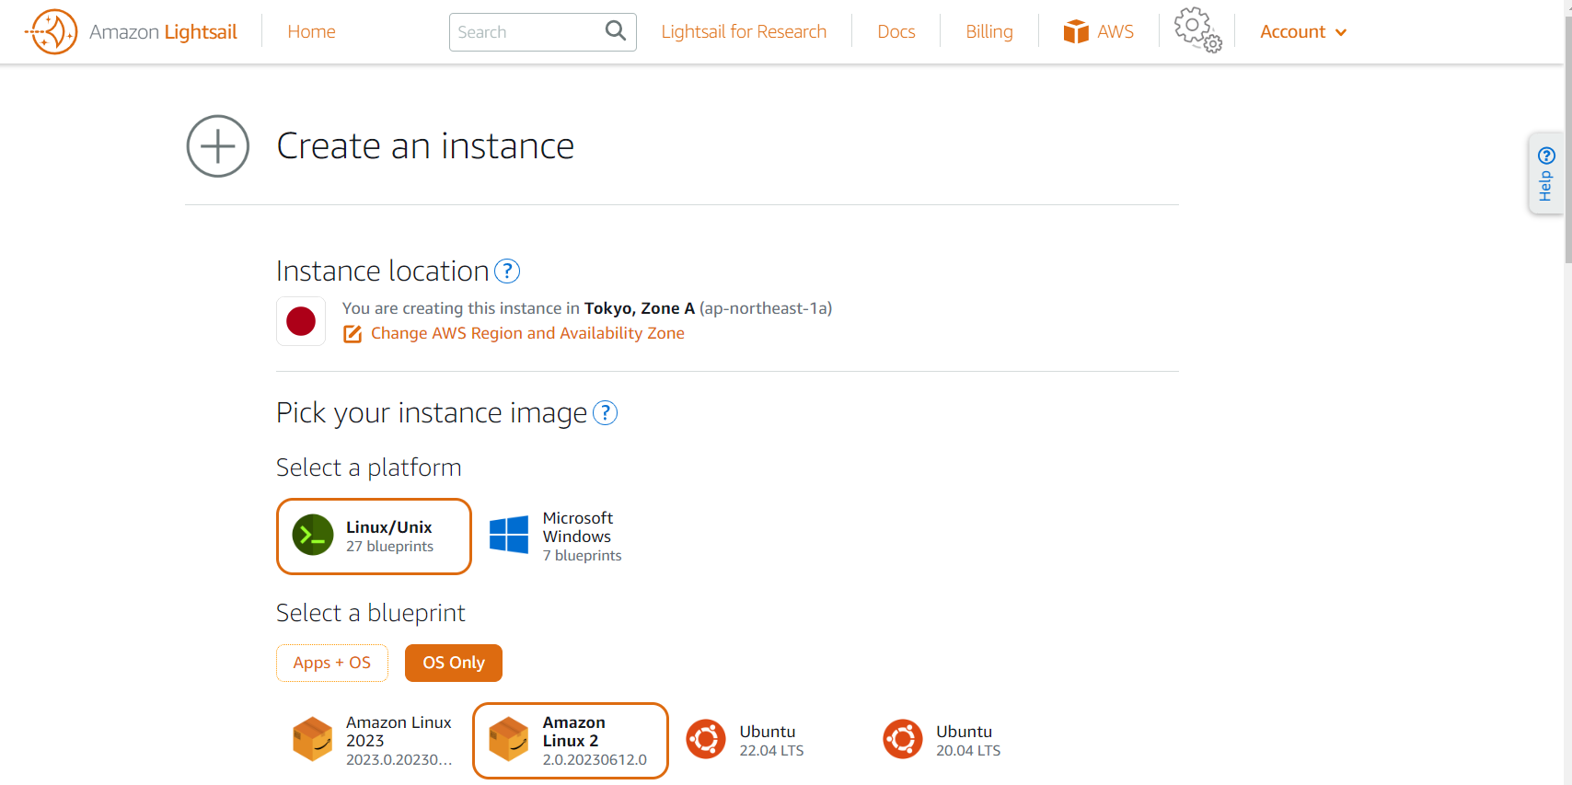Image resolution: width=1572 pixels, height=785 pixels.
Task: Open Lightsail for Research page
Action: pos(744,32)
